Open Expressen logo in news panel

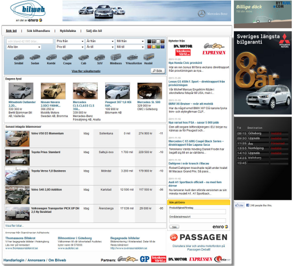click(x=214, y=53)
